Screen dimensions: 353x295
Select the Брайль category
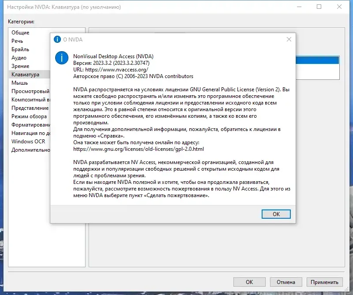23,49
